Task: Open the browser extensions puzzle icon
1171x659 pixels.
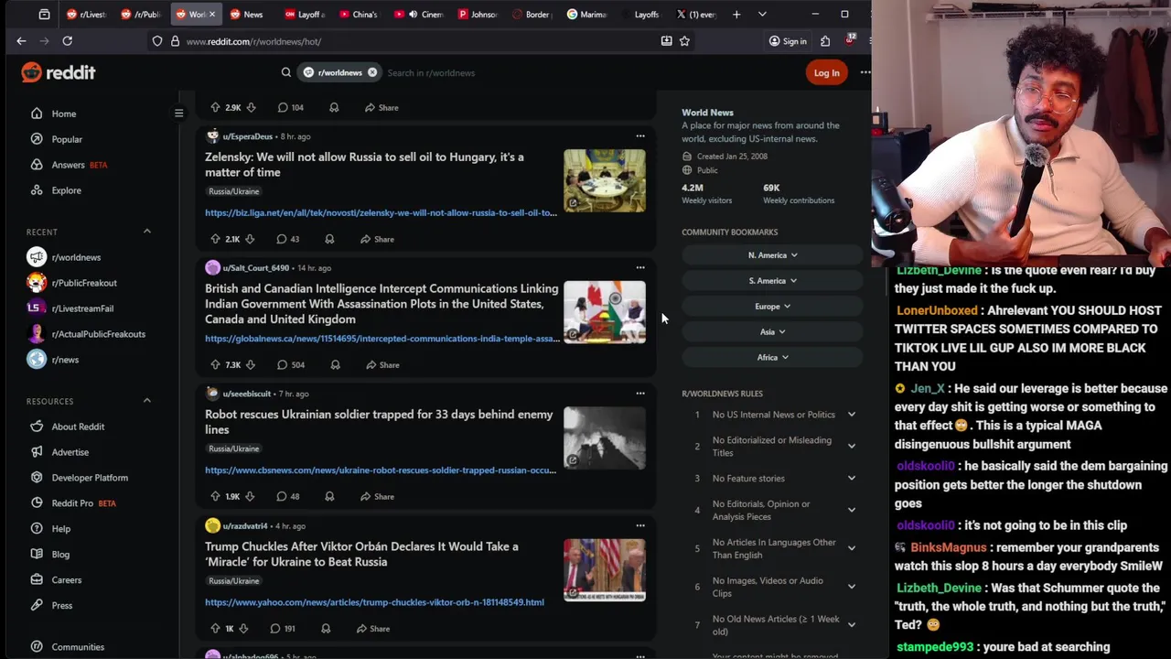Action: coord(825,41)
